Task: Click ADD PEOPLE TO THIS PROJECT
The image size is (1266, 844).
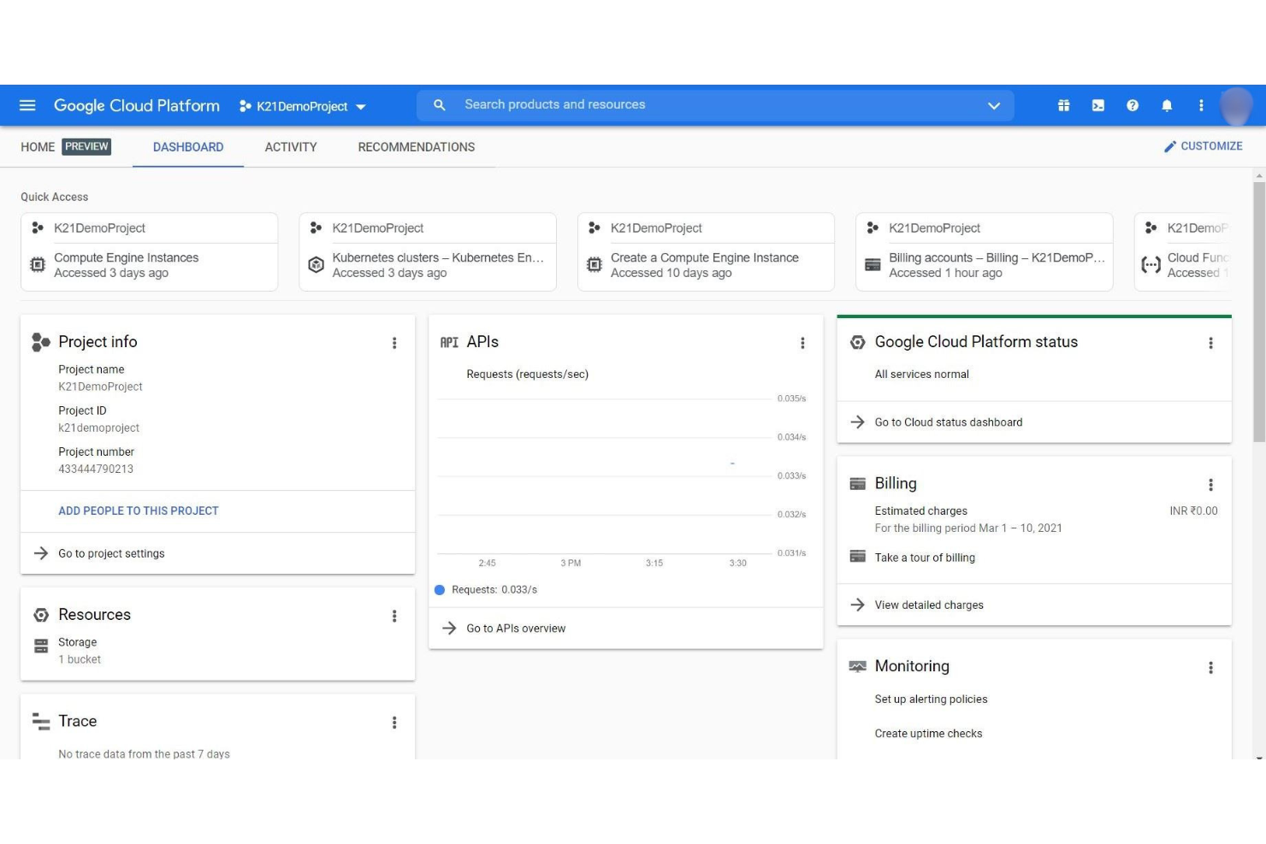Action: tap(138, 511)
